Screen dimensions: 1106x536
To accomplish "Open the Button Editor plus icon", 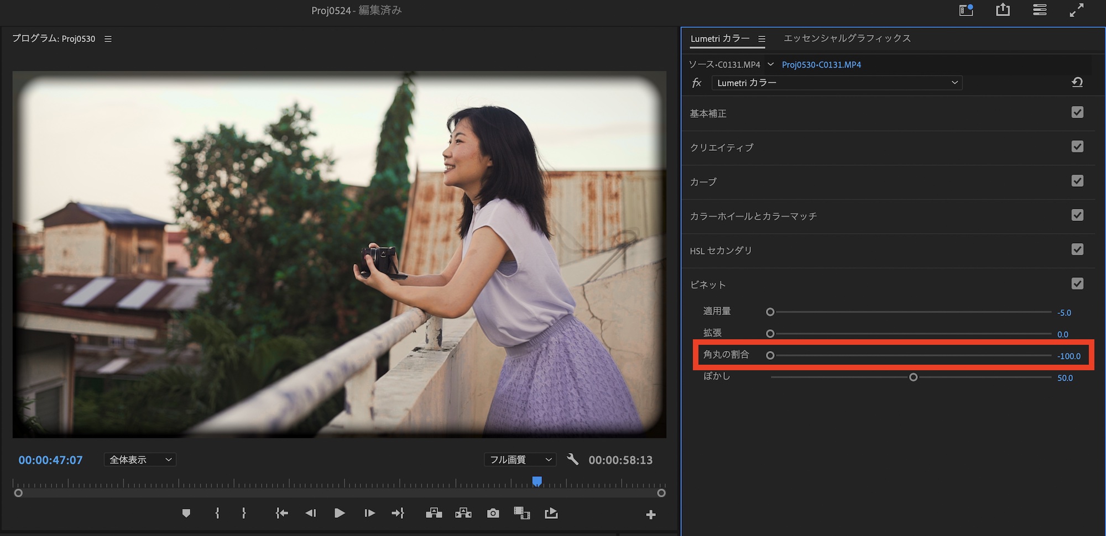I will (650, 514).
